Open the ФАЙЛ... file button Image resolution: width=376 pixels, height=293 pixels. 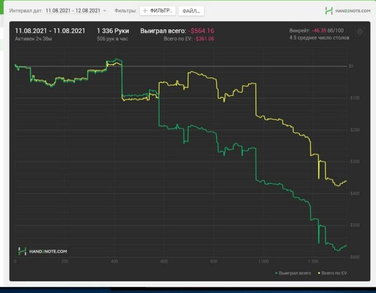coord(191,11)
